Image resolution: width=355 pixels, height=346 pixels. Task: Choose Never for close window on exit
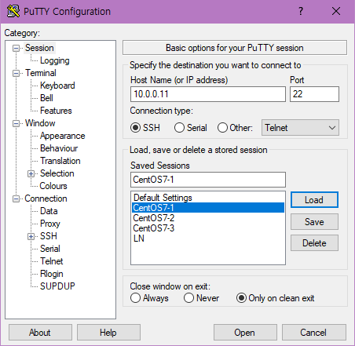[188, 298]
